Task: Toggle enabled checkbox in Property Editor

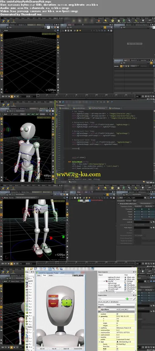Action: 117,314
